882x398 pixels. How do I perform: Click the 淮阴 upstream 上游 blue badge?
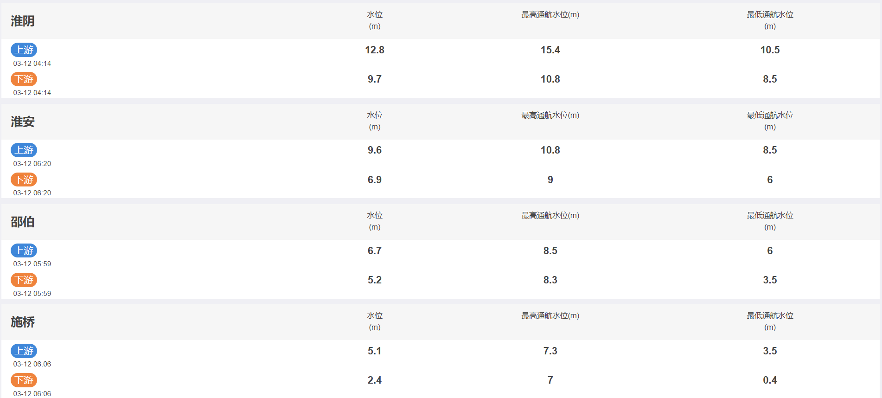pyautogui.click(x=24, y=50)
